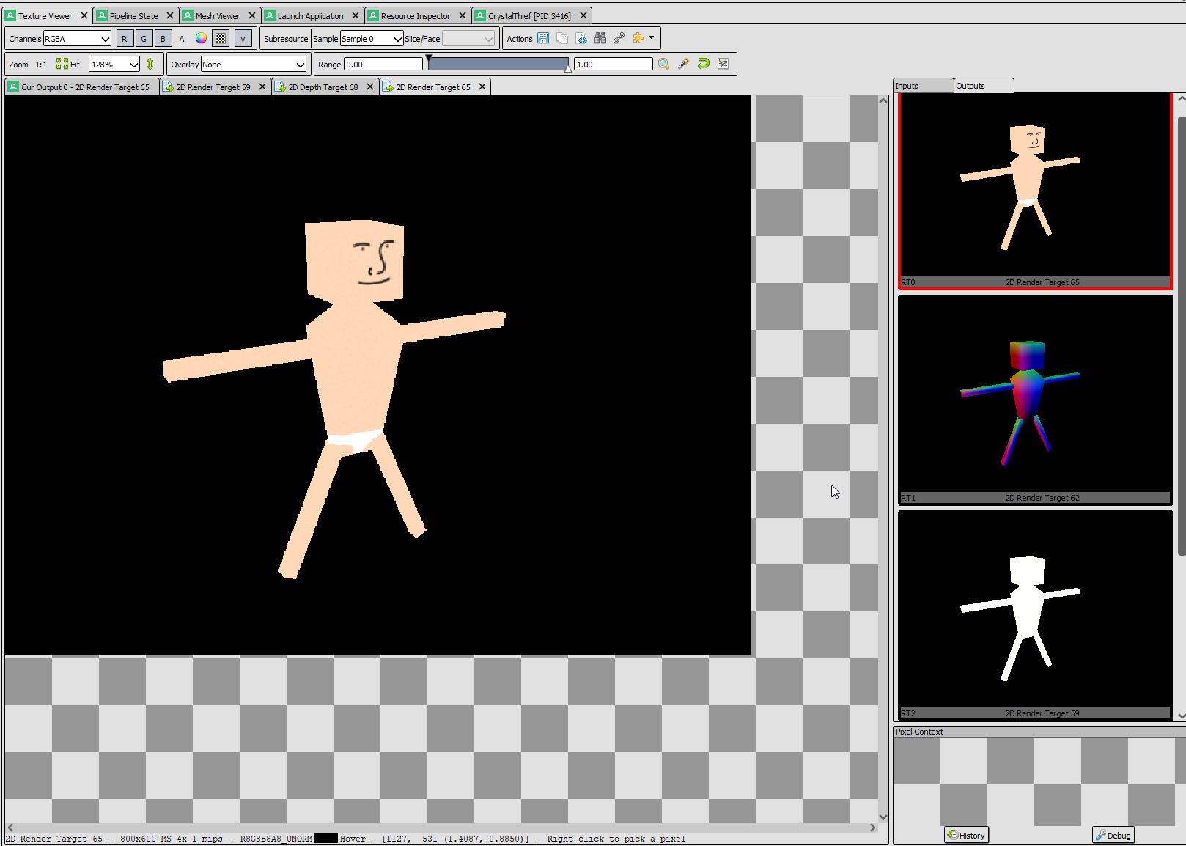Close the Mesh Viewer tab
The width and height of the screenshot is (1186, 846).
pos(252,15)
